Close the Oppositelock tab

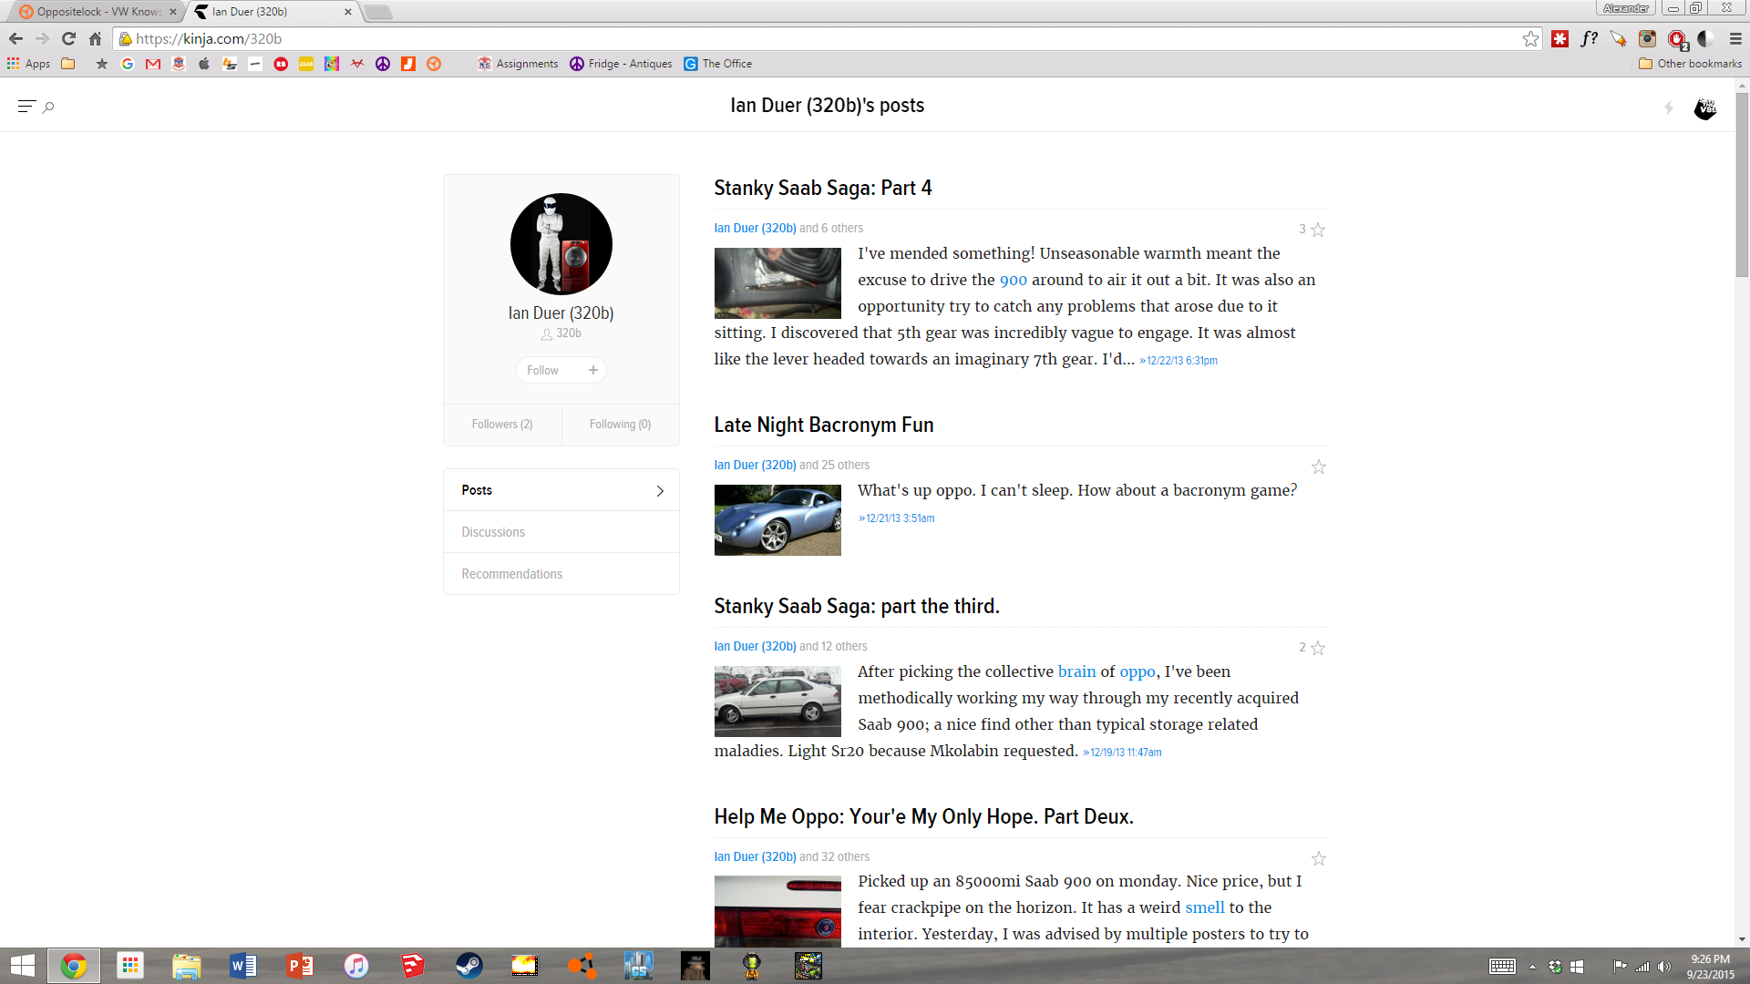[173, 12]
